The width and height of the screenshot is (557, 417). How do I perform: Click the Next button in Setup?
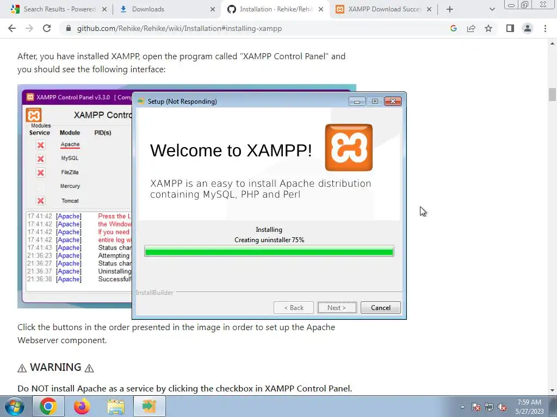click(337, 308)
